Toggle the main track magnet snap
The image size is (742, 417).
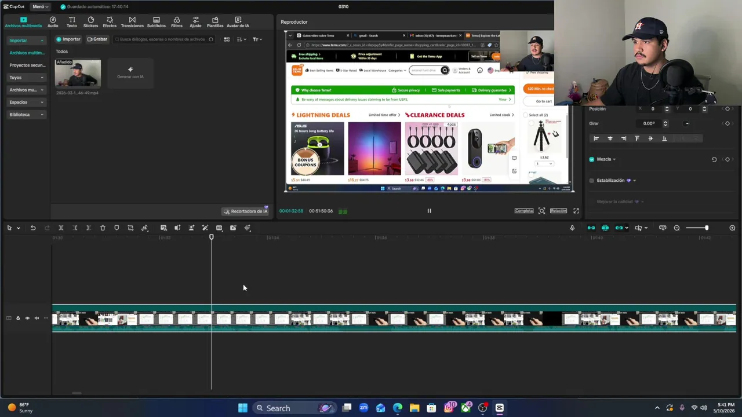click(x=591, y=228)
